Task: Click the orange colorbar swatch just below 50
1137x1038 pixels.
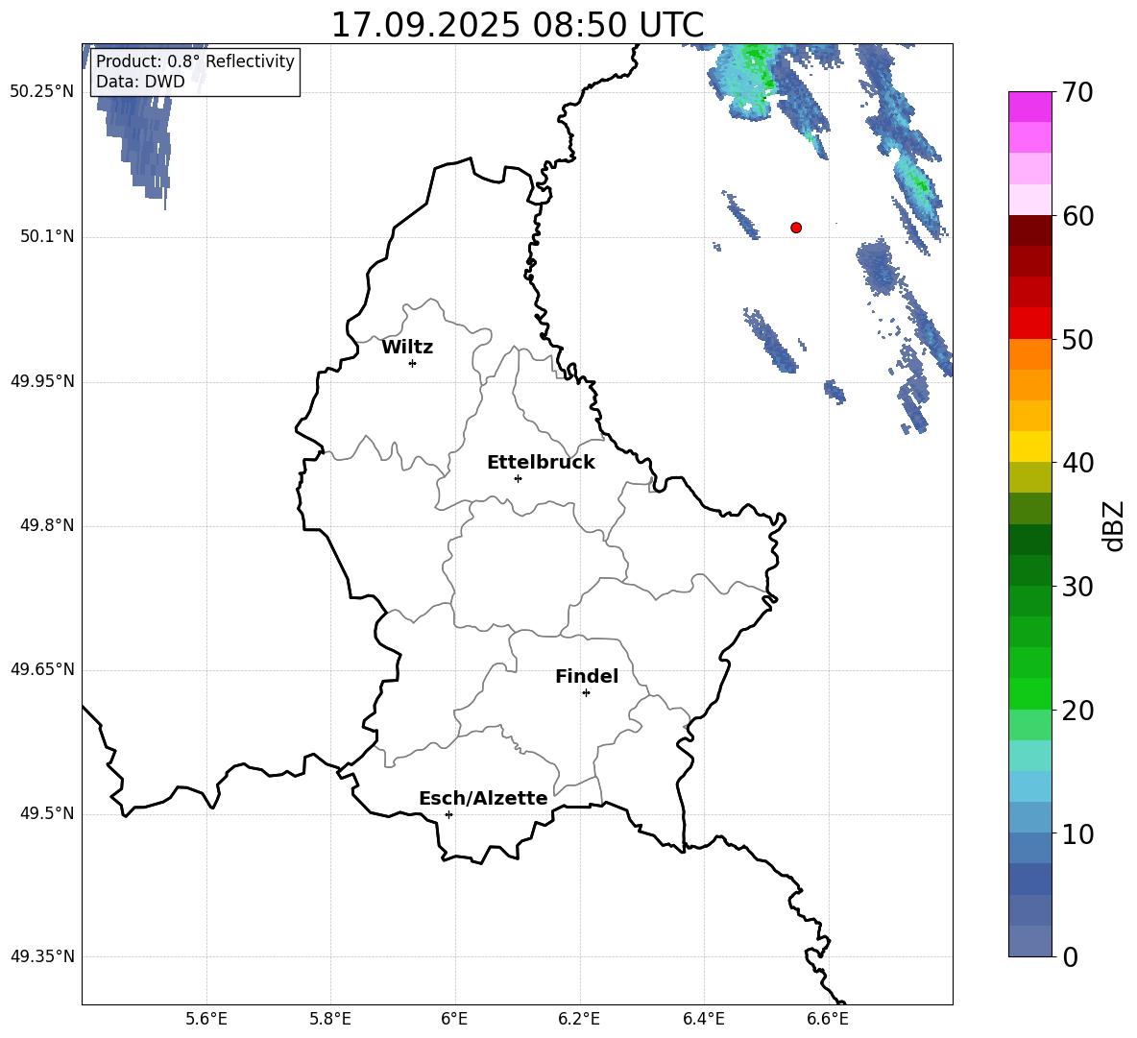Action: click(1029, 354)
